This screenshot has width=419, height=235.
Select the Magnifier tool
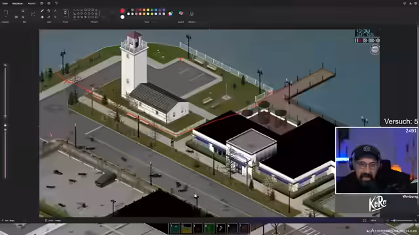55,17
